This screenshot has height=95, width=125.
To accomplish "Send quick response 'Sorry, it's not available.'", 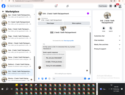I will [x=54, y=66].
